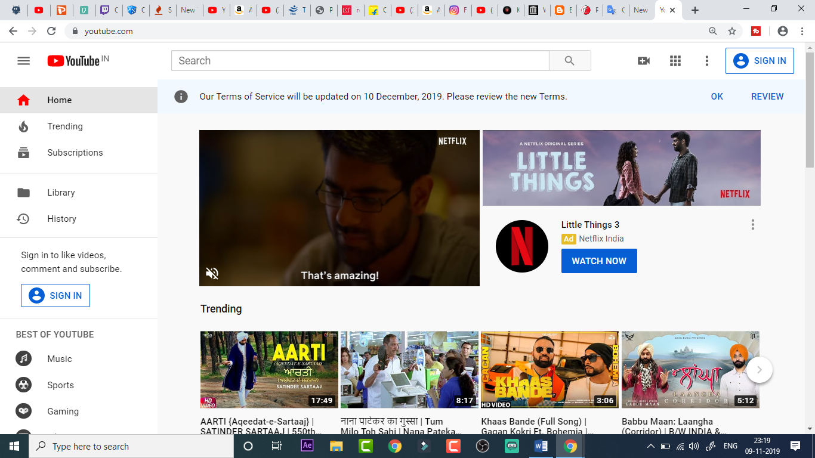Image resolution: width=815 pixels, height=458 pixels.
Task: Click the Music icon under Best of YouTube
Action: point(23,359)
